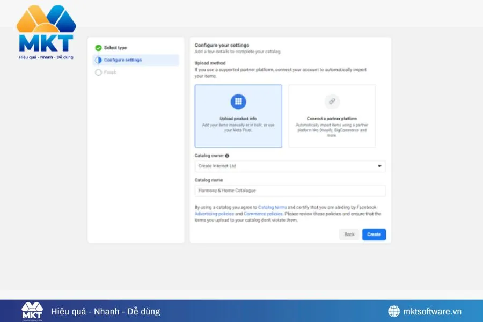This screenshot has width=483, height=322.
Task: Click the green Select type checkmark icon
Action: point(97,47)
